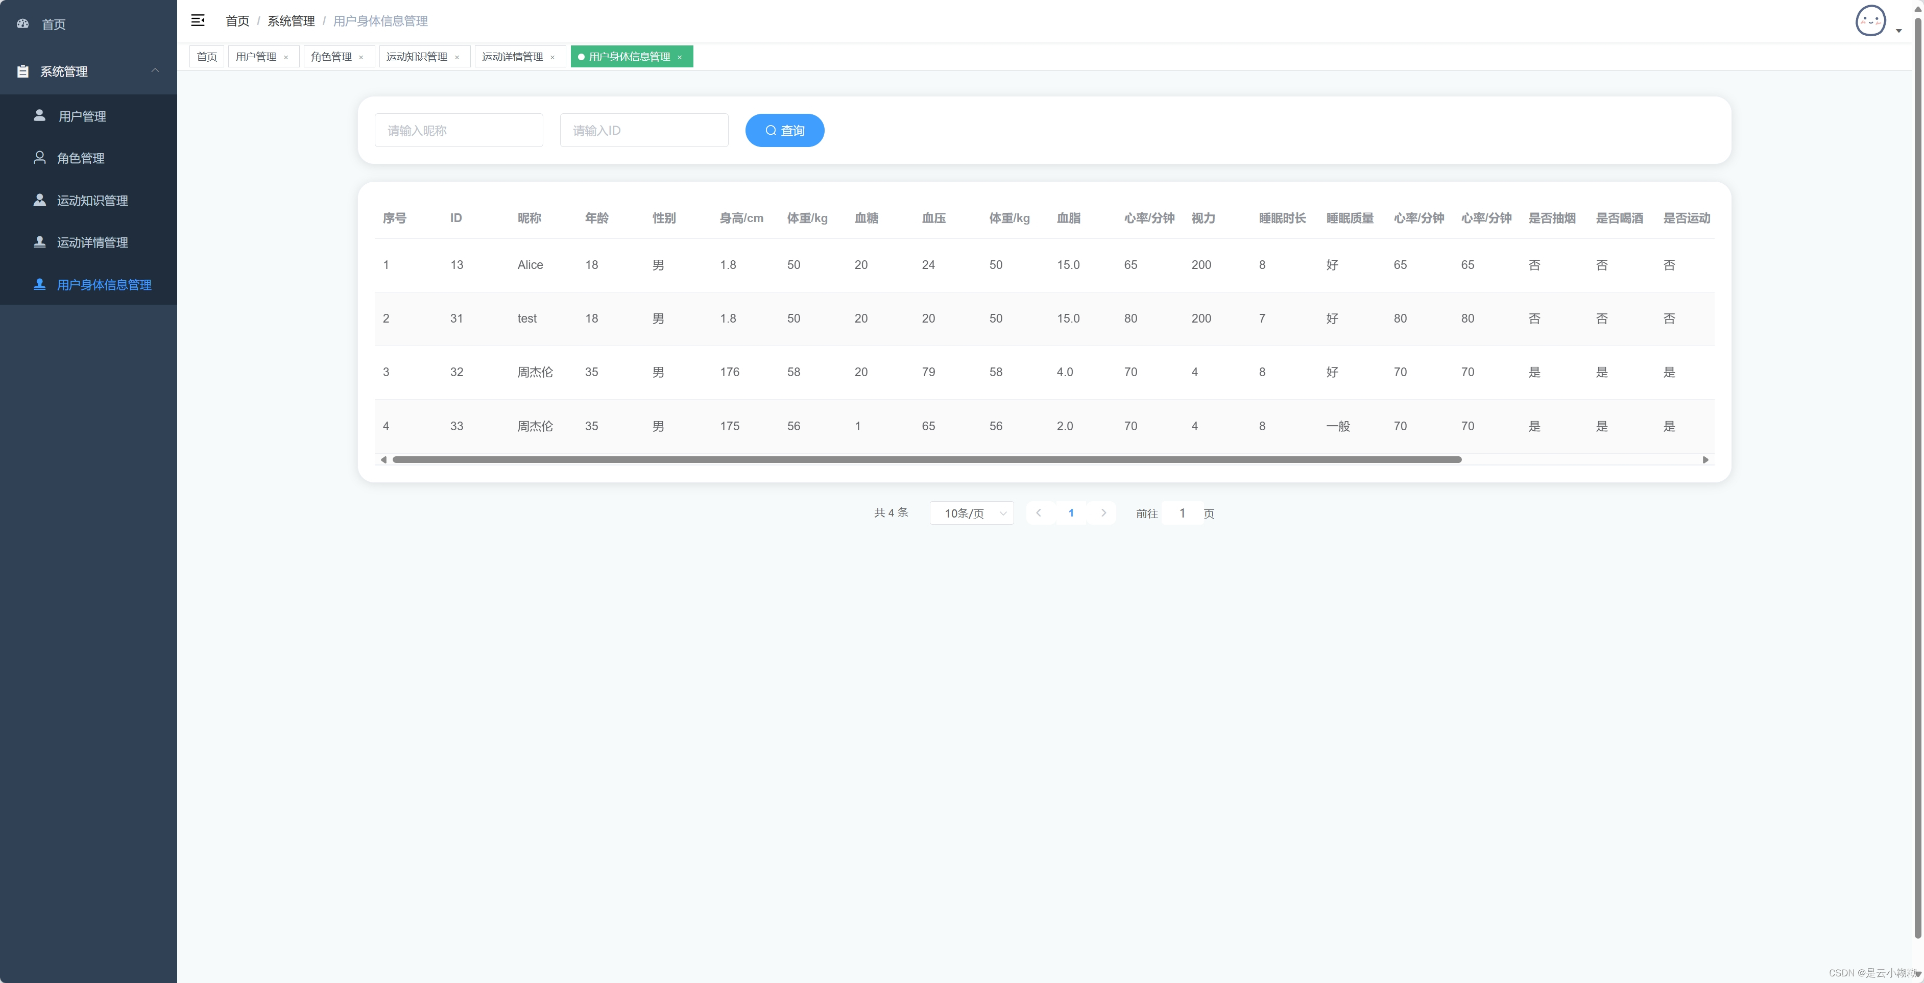Click 首页 in the breadcrumb

[237, 21]
